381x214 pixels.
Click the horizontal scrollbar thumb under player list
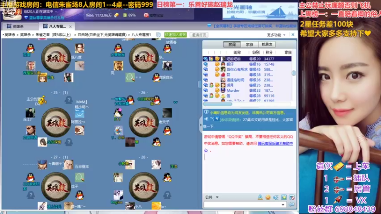coord(218,104)
